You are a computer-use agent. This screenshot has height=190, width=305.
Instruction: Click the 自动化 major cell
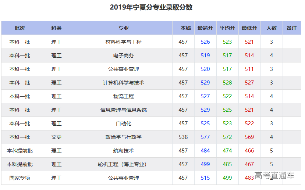(x=124, y=123)
